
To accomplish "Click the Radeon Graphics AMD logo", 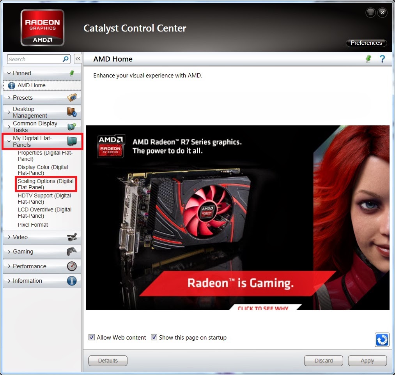I will coord(43,28).
